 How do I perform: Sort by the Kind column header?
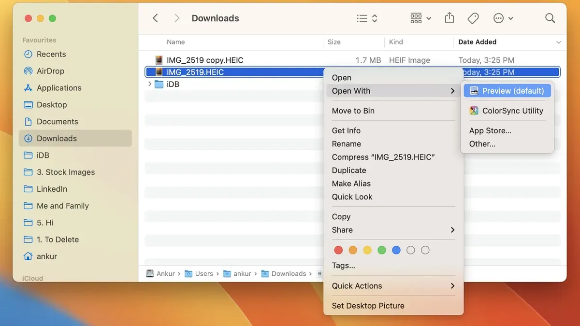click(396, 42)
